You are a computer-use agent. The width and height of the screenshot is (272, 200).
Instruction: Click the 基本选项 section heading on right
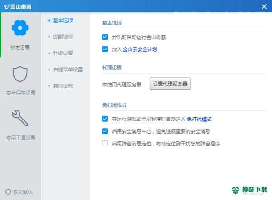pos(112,23)
